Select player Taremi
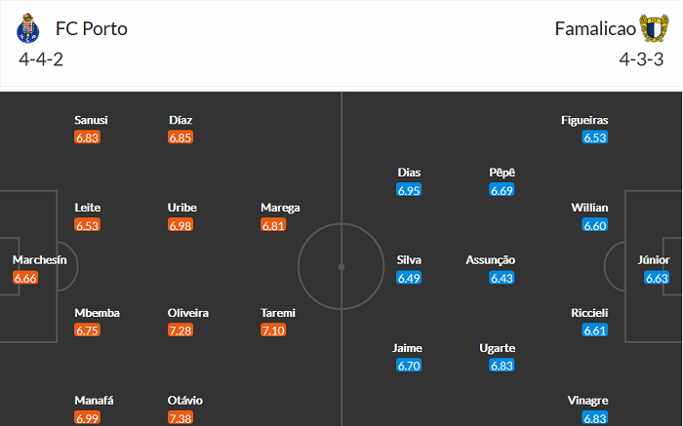 (278, 313)
